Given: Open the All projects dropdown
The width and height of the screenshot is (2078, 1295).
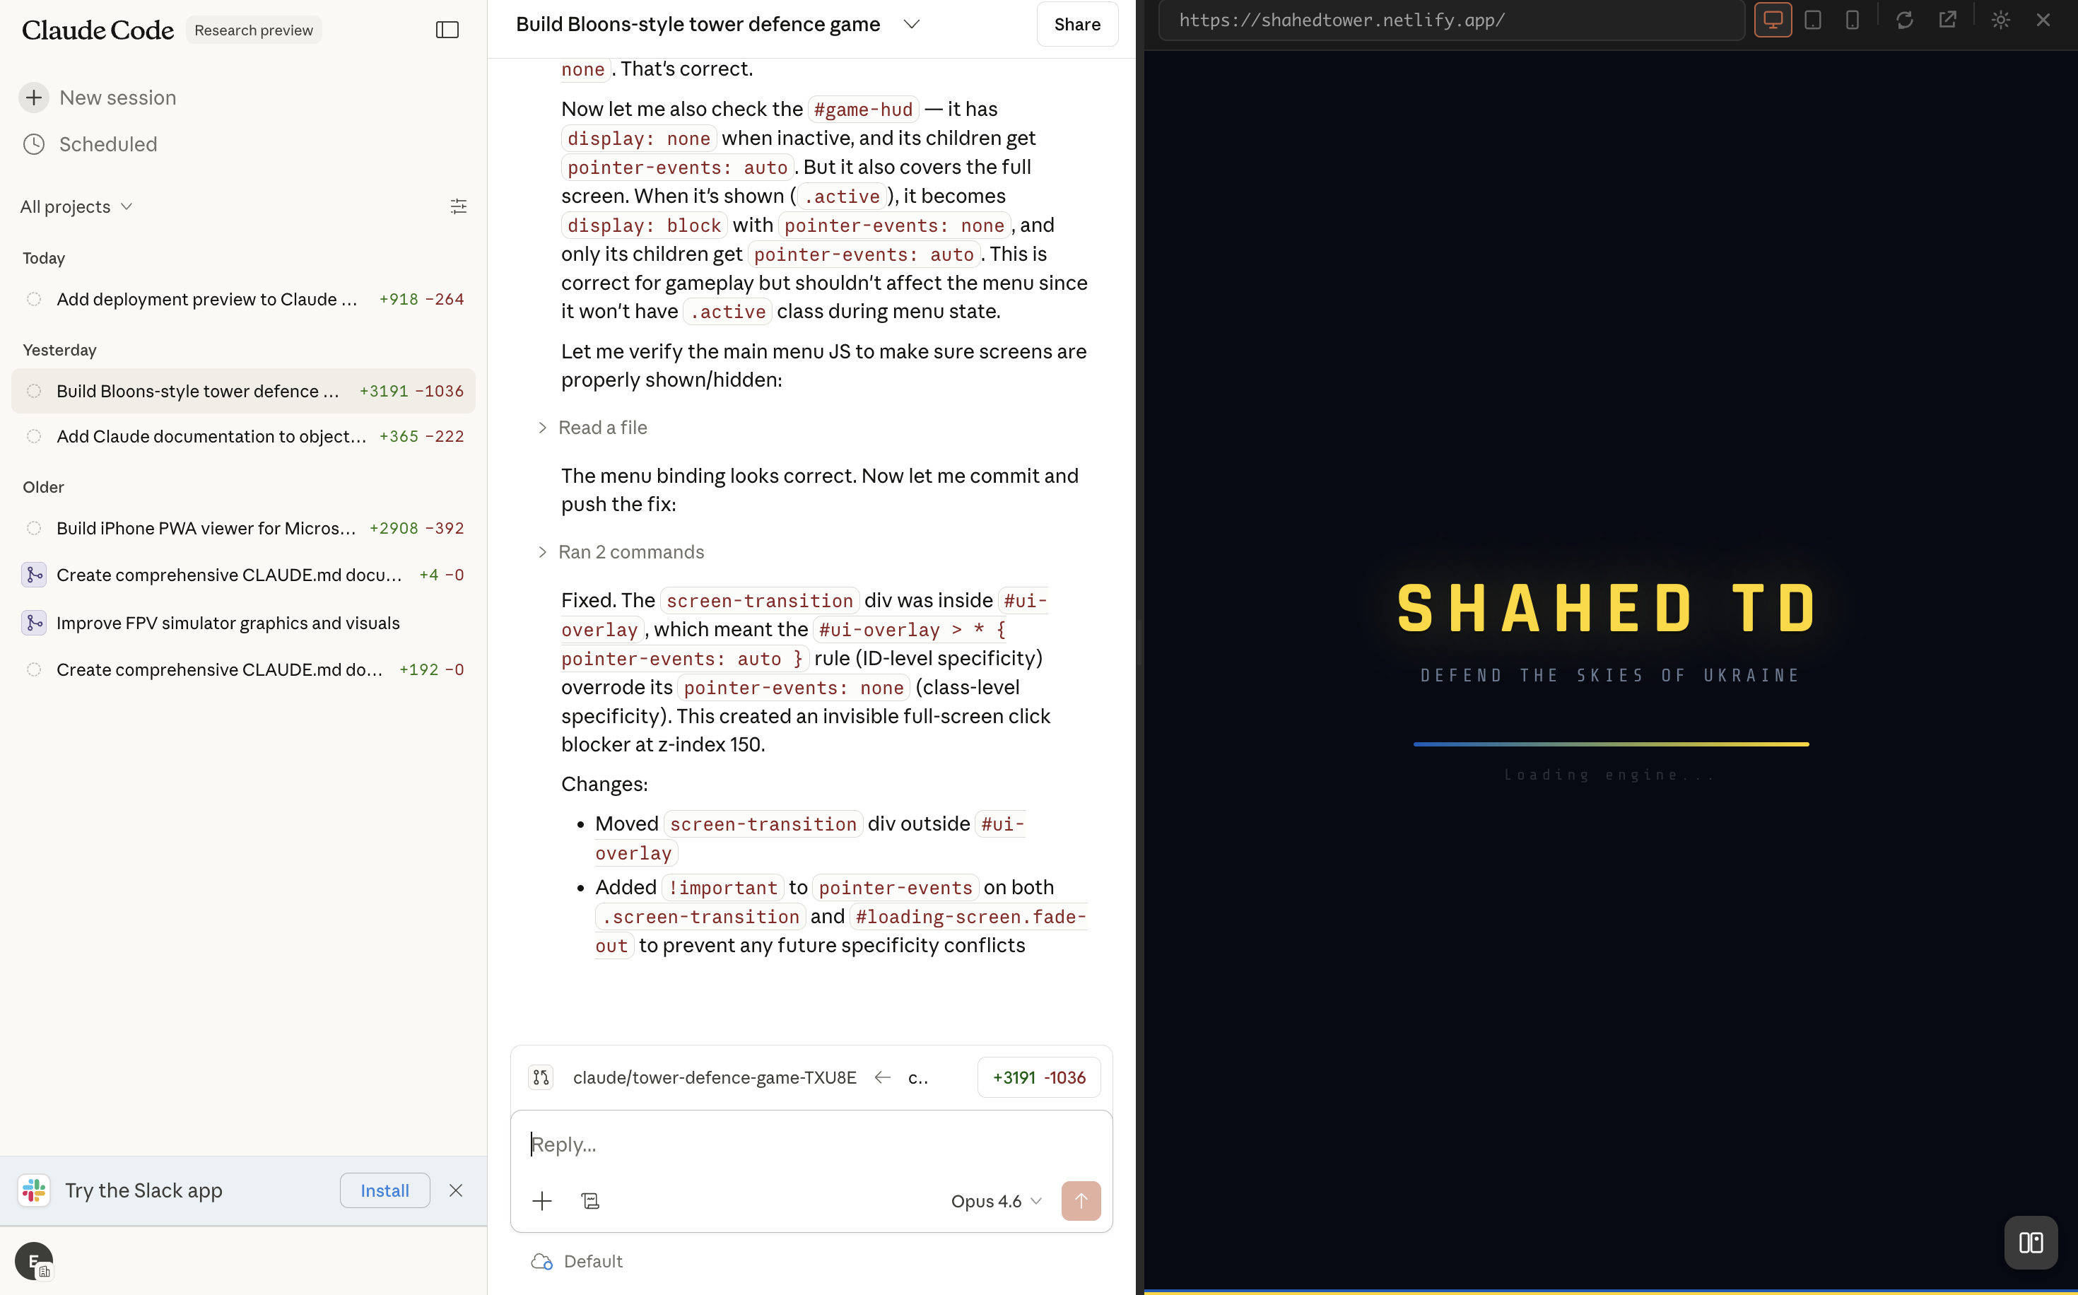Looking at the screenshot, I should (x=76, y=206).
